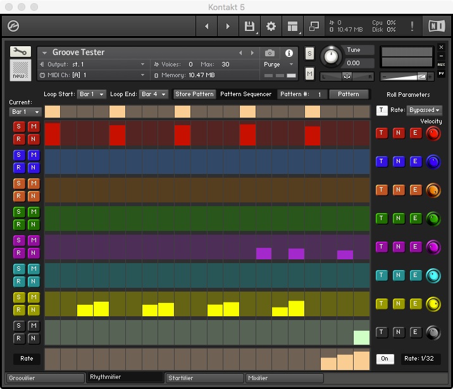453x389 pixels.
Task: Click the Native Instruments logo at top right
Action: tap(437, 27)
